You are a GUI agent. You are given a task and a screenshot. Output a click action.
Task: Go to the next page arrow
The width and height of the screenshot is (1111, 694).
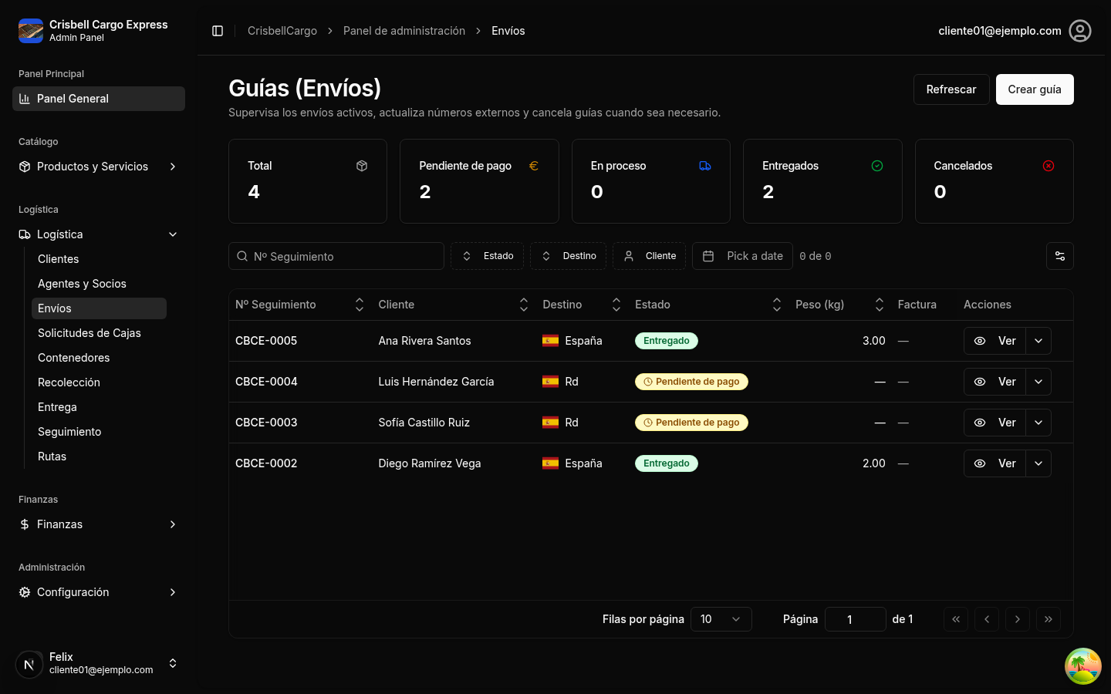tap(1017, 619)
